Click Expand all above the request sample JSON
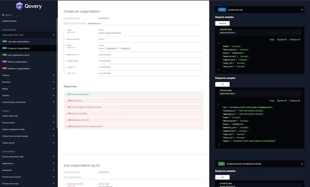Image resolution: width=310 pixels, height=187 pixels. point(282,39)
